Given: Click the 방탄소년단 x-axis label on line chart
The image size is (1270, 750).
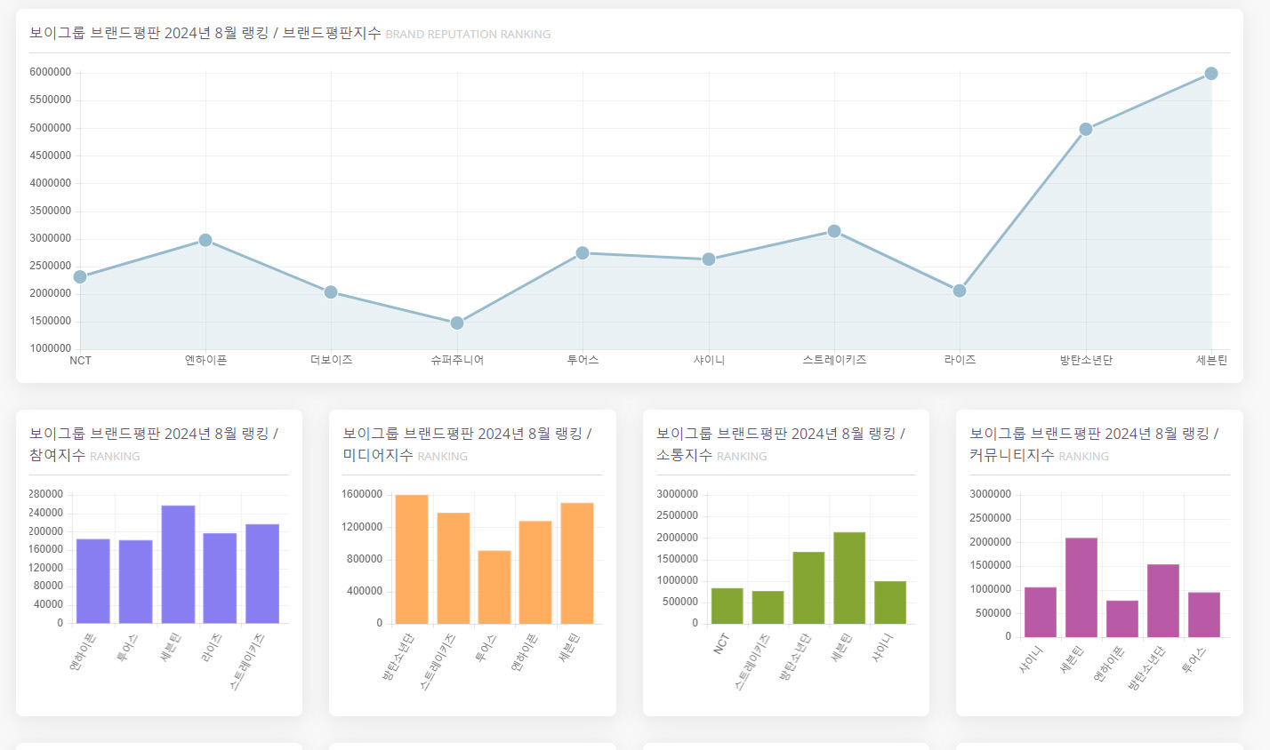Looking at the screenshot, I should (x=1086, y=360).
